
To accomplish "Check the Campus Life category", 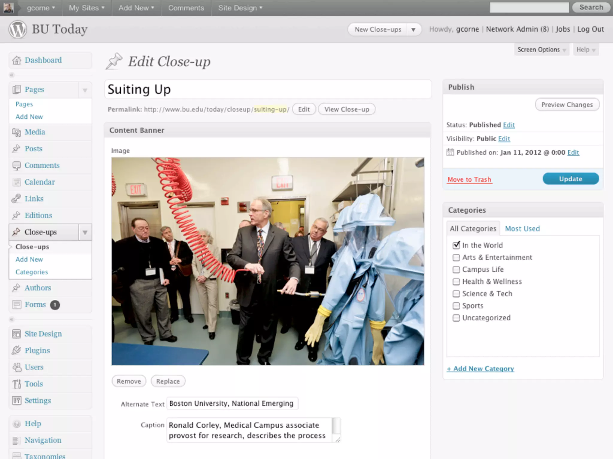I will point(456,270).
